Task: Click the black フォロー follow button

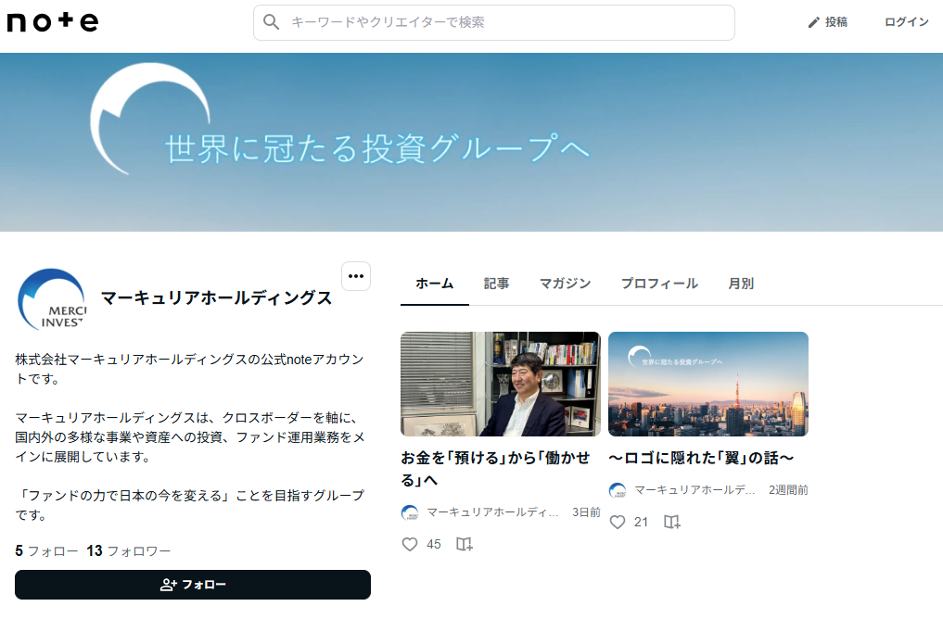Action: [x=193, y=585]
